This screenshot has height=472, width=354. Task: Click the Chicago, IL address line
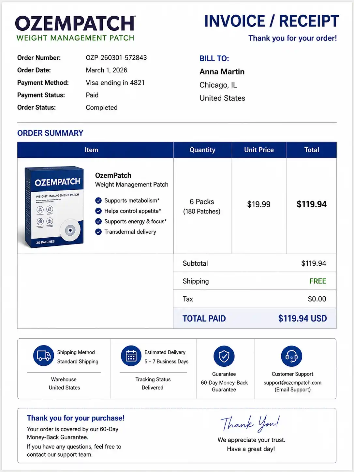[x=218, y=85]
